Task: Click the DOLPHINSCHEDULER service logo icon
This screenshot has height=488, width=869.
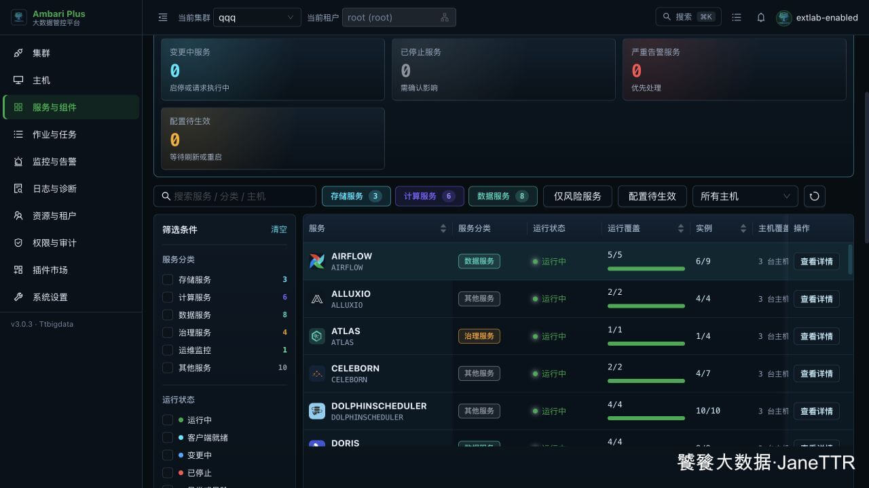Action: pos(317,411)
